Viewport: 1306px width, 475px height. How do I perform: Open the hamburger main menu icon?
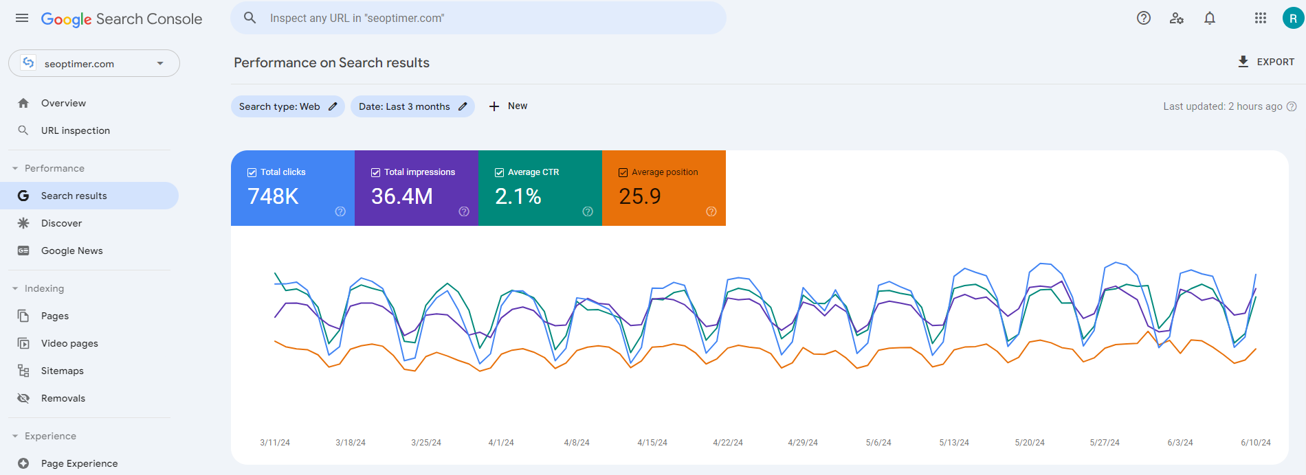point(22,19)
